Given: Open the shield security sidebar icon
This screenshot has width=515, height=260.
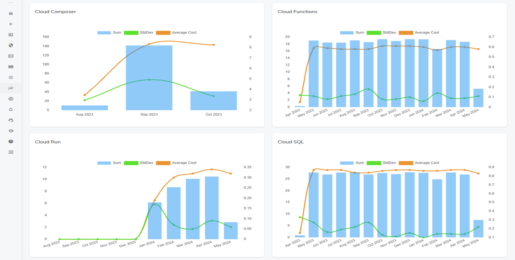Looking at the screenshot, I should pos(11,45).
